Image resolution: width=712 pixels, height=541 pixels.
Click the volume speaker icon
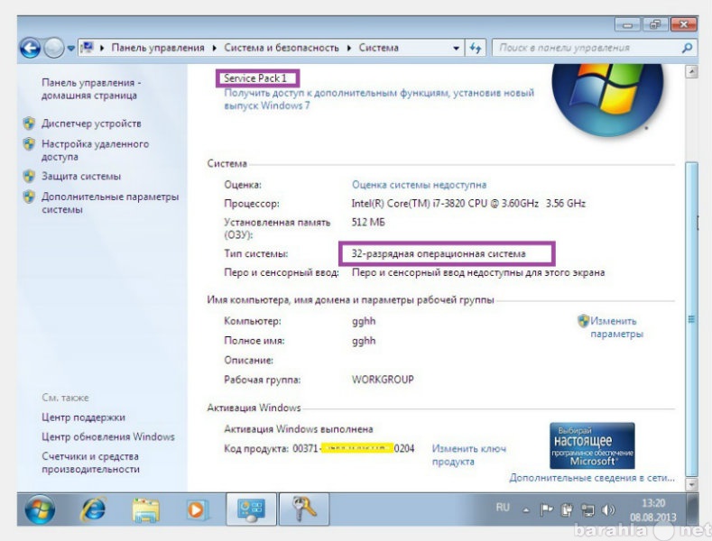pyautogui.click(x=608, y=510)
